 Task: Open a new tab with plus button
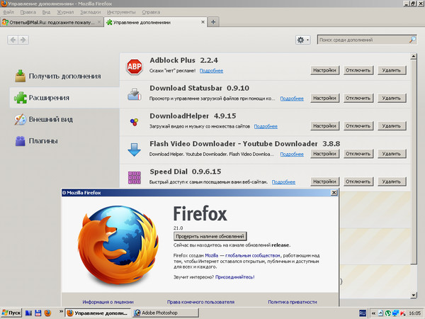[x=213, y=22]
